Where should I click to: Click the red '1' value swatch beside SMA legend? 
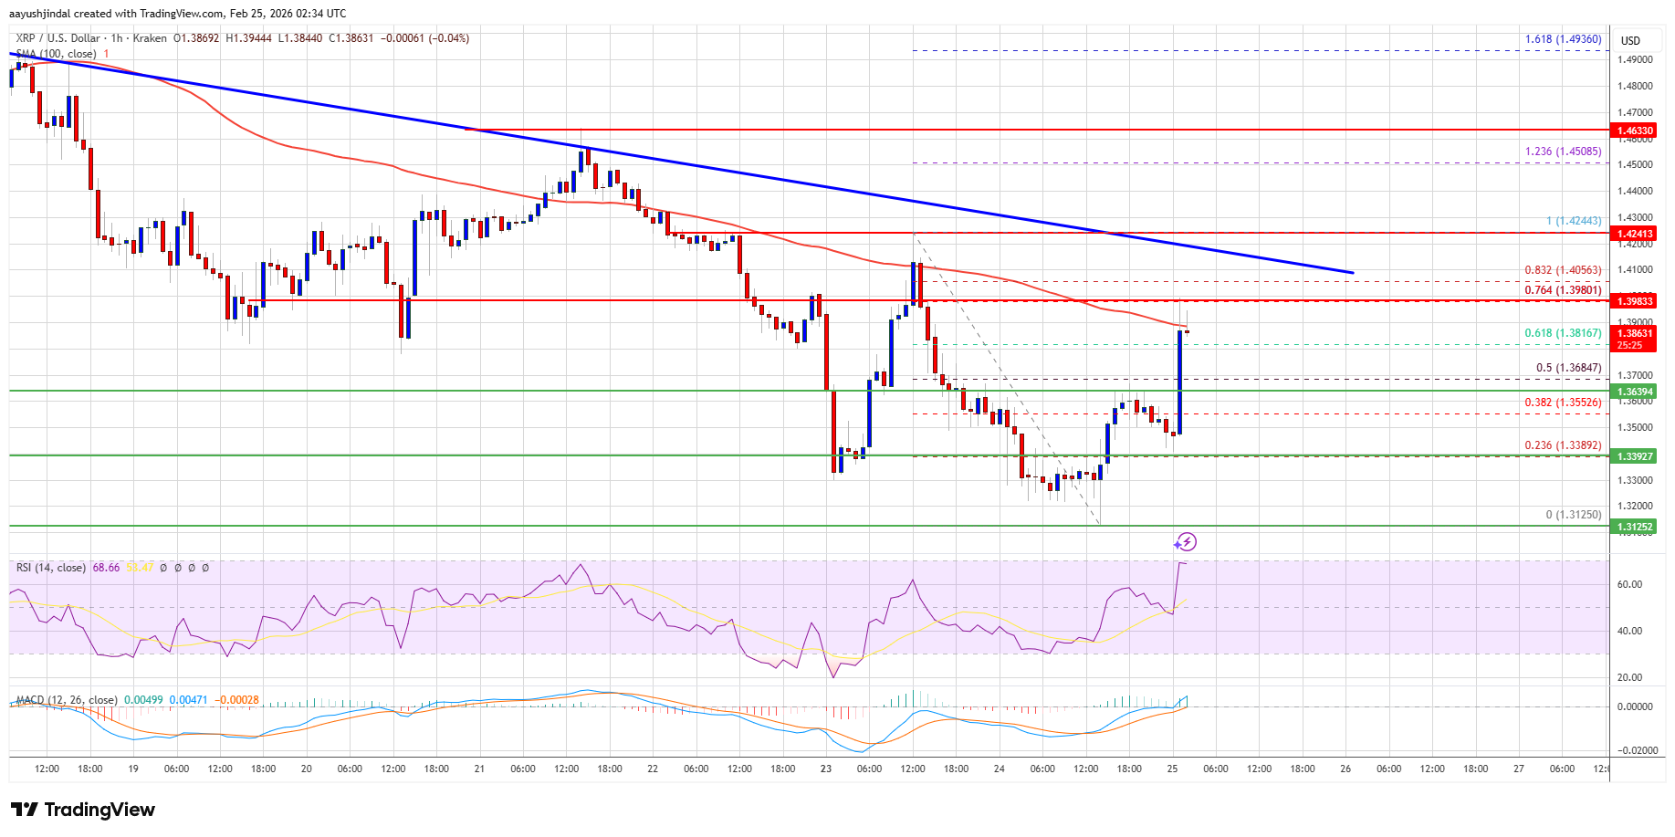(x=106, y=53)
